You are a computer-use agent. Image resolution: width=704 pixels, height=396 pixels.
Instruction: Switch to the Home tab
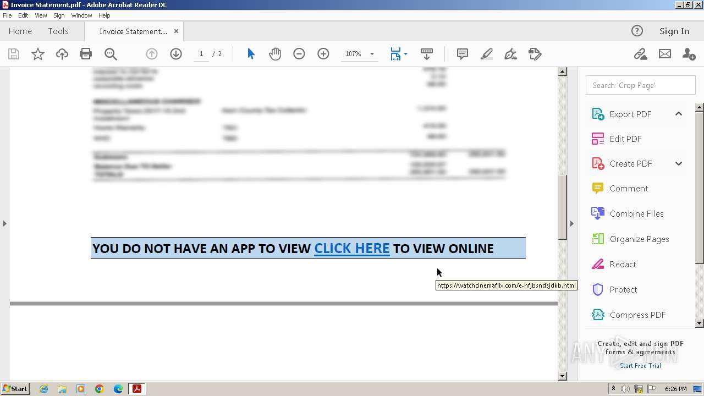[20, 31]
